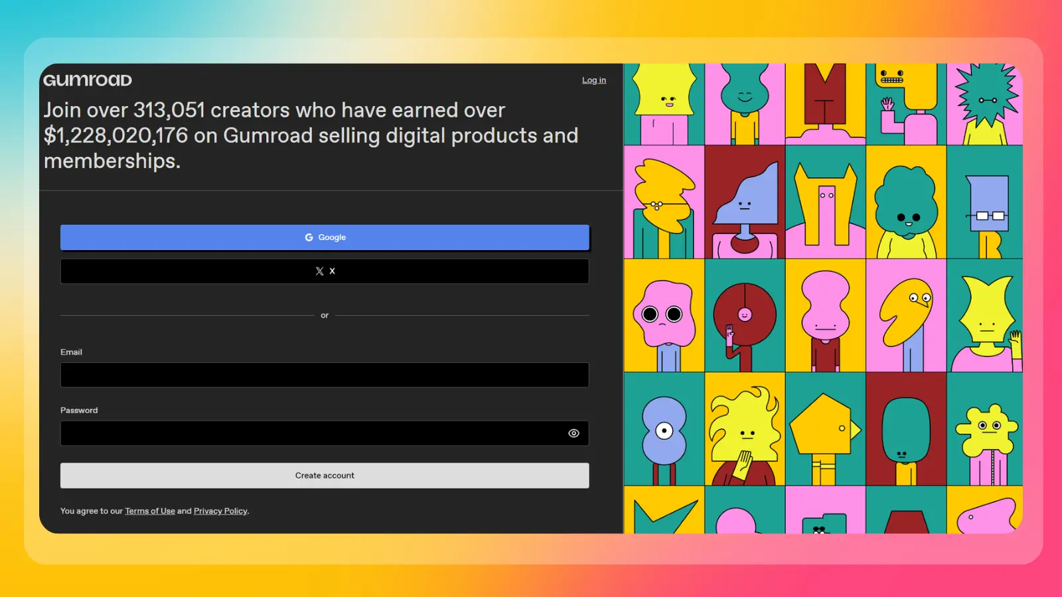
Task: Click the Create account button
Action: [325, 476]
